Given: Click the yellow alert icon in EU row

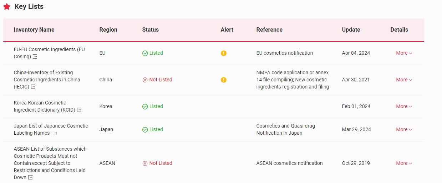Looking at the screenshot, I should click(224, 53).
